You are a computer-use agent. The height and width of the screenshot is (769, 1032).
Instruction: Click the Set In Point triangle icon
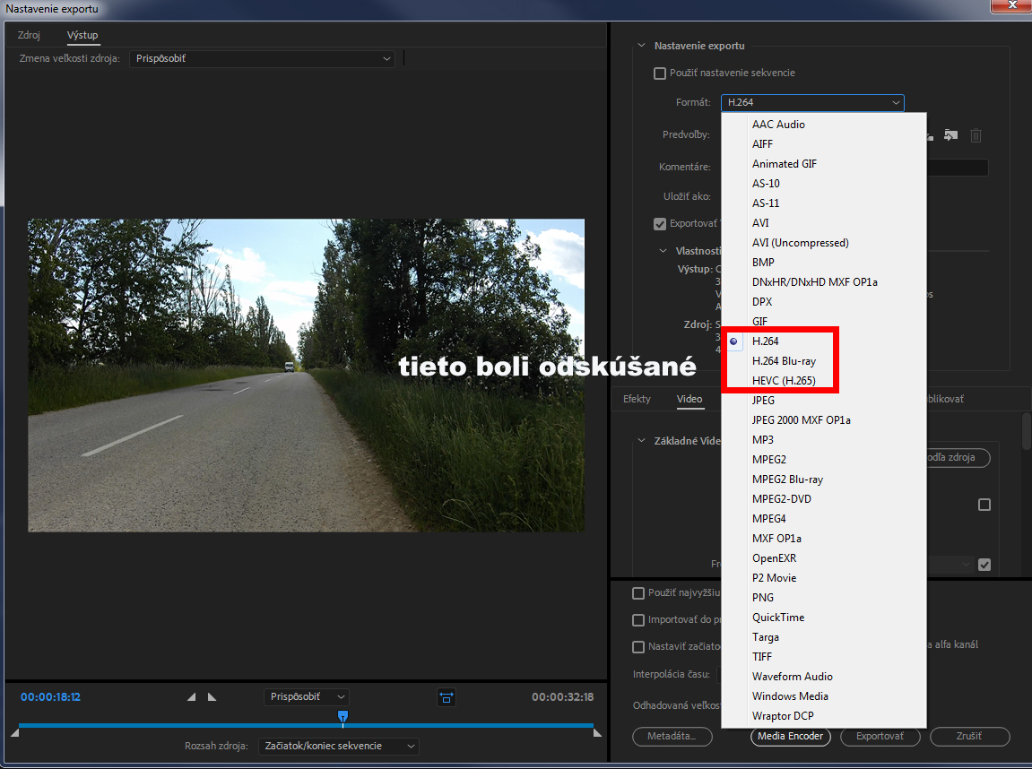191,697
